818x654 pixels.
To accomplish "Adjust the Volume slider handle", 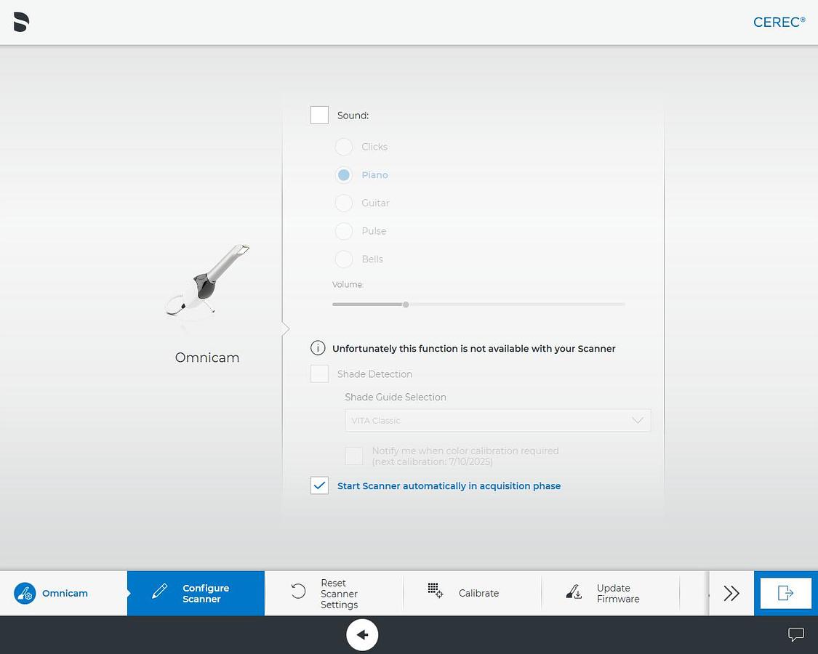I will tap(406, 304).
